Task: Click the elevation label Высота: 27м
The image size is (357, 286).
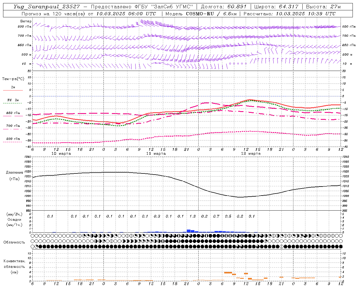Action: 324,7
